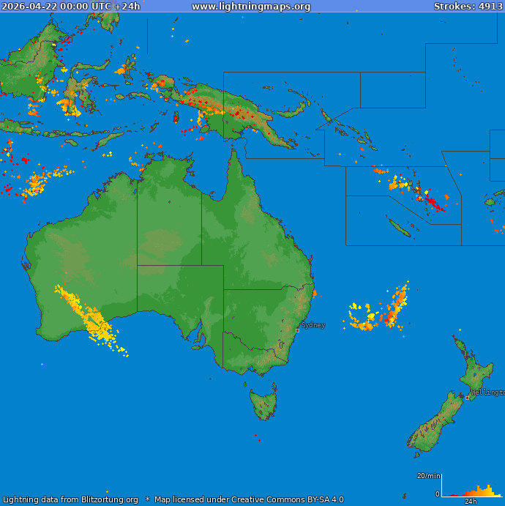Click New Zealand's North Island

(474, 373)
